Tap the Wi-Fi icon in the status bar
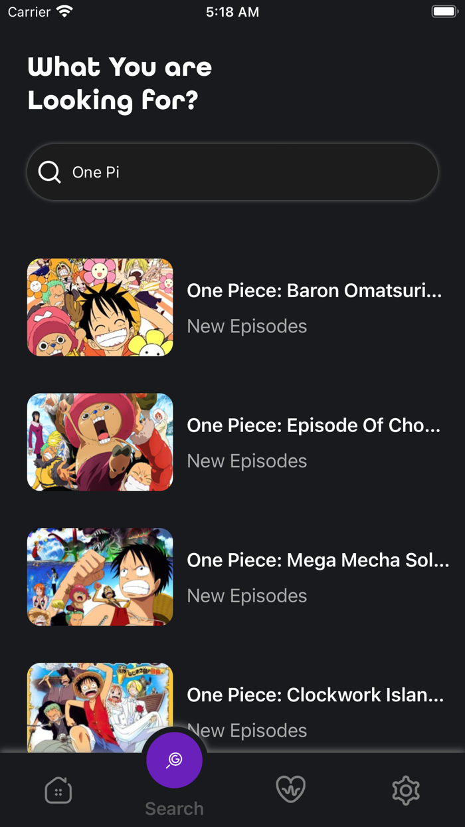465x827 pixels. (63, 11)
